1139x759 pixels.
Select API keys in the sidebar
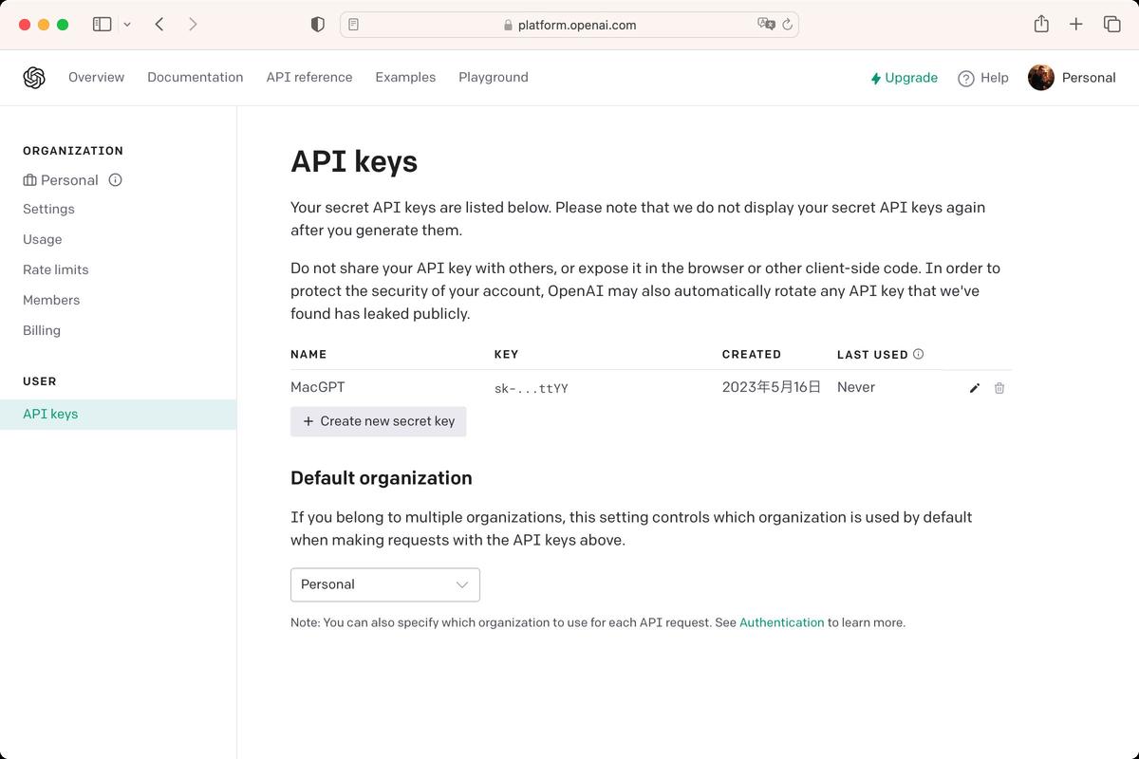pyautogui.click(x=118, y=415)
